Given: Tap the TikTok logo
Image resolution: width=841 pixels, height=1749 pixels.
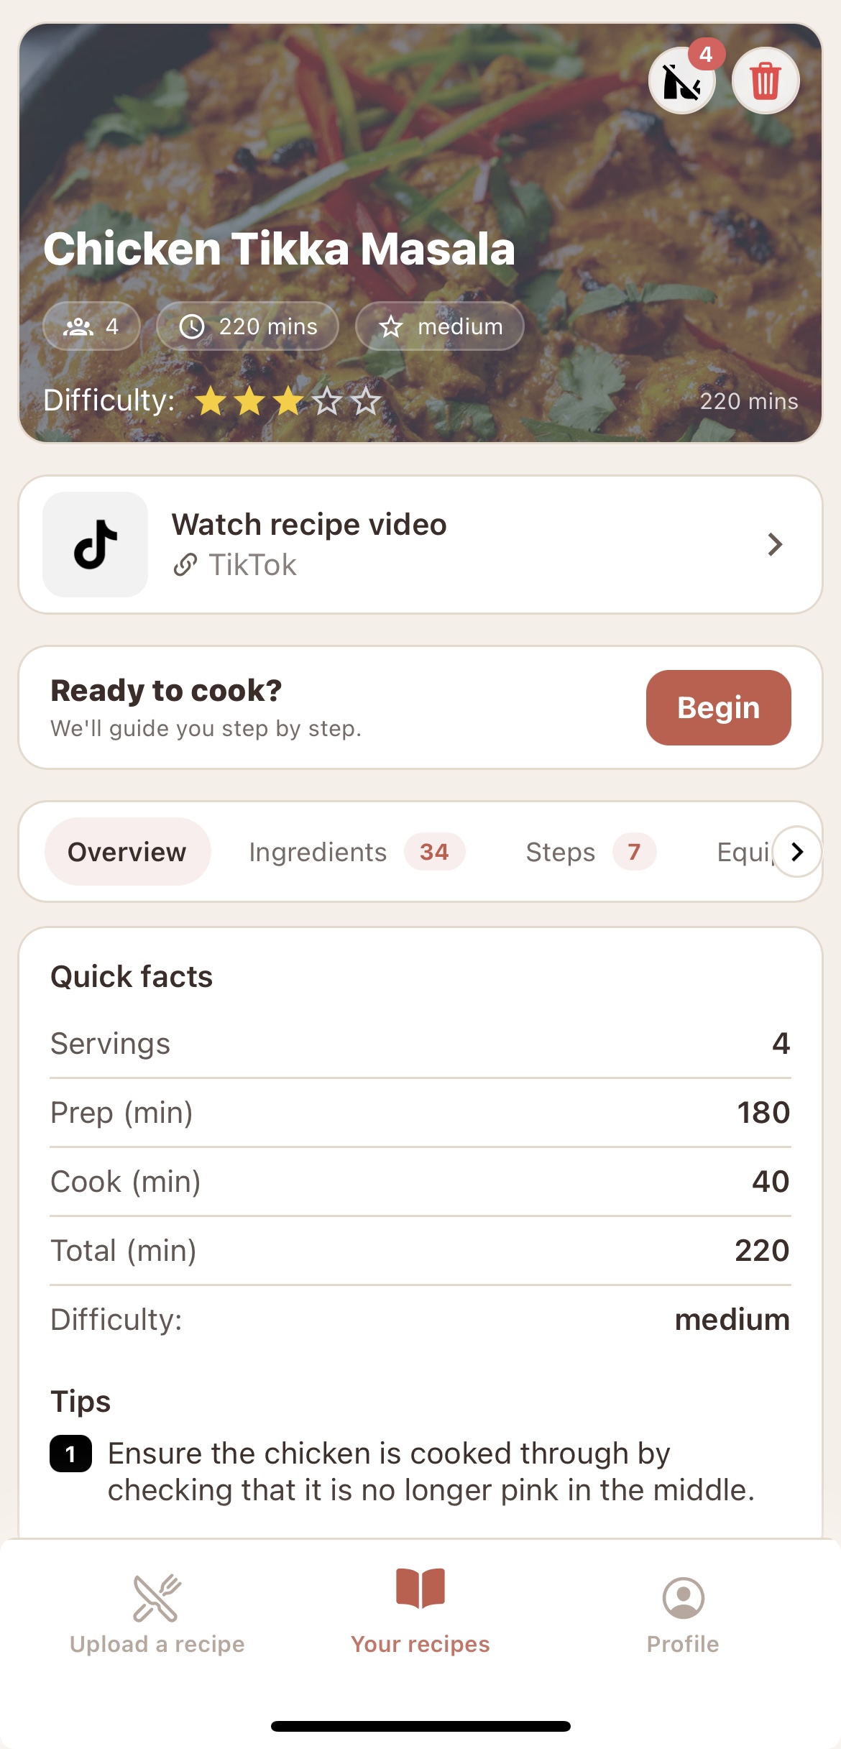Looking at the screenshot, I should 96,543.
